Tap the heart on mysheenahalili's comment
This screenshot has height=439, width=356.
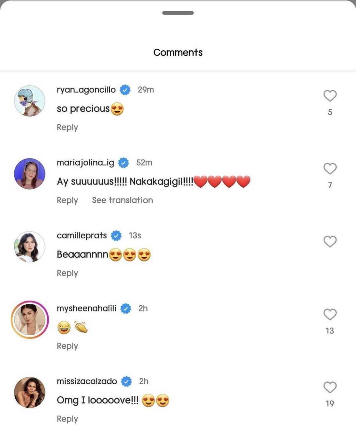[x=330, y=314]
